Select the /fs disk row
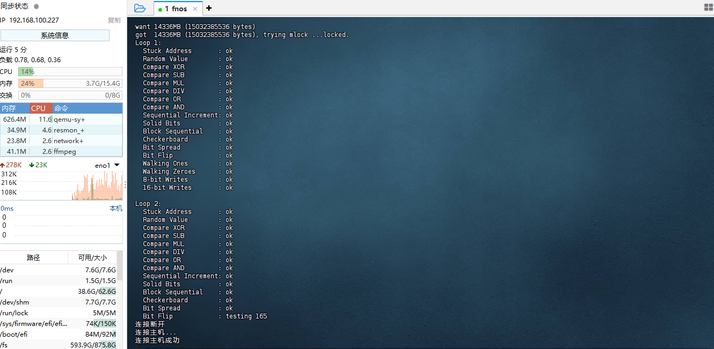The height and width of the screenshot is (349, 714). click(58, 345)
